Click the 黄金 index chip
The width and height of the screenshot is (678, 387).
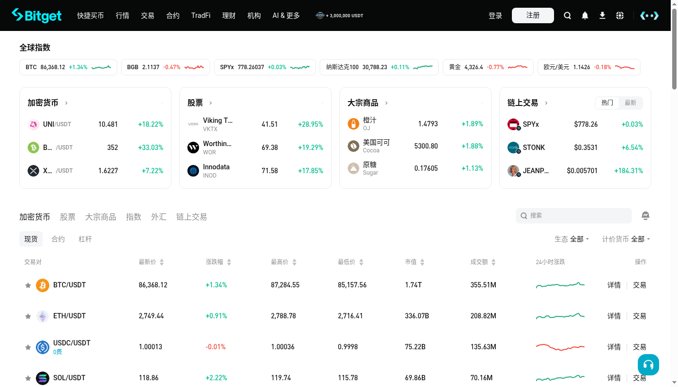click(488, 67)
